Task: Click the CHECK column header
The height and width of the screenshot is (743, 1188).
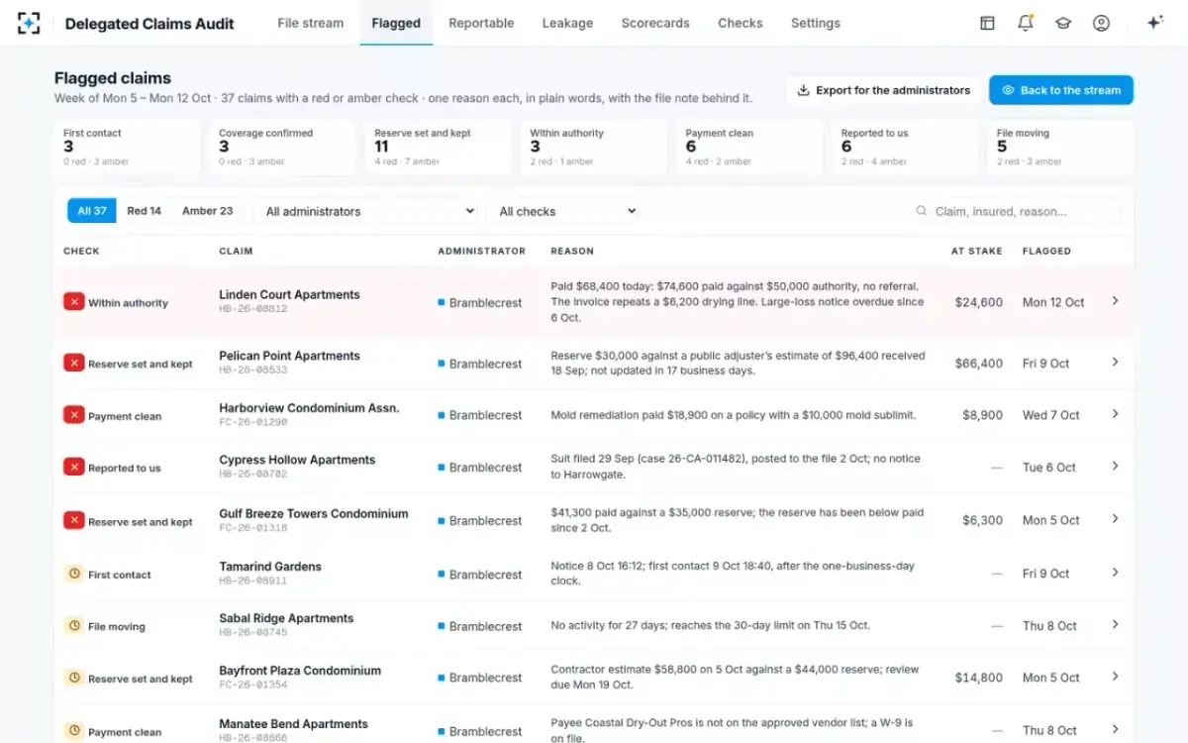Action: [81, 251]
